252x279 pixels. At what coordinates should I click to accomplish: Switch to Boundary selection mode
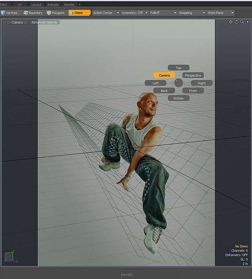(33, 13)
